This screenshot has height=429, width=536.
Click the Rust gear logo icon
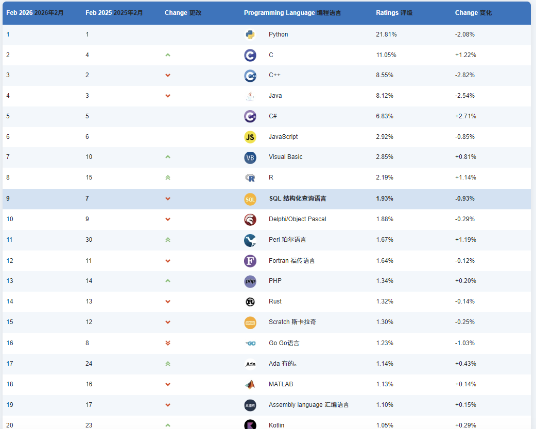point(250,301)
